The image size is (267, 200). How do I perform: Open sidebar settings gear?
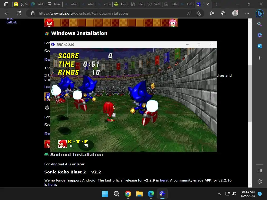click(x=259, y=182)
